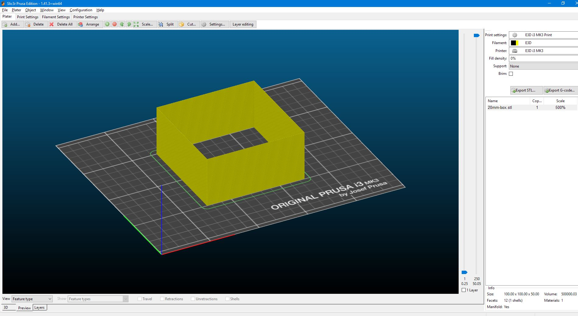The width and height of the screenshot is (578, 316).
Task: Click the black filament color swatch
Action: pyautogui.click(x=513, y=43)
